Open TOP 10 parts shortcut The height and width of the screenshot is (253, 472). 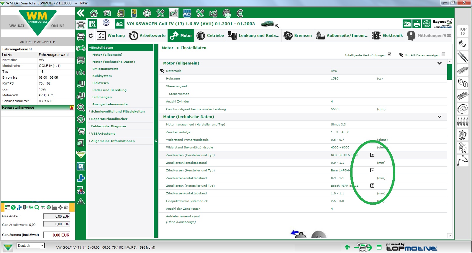tap(463, 31)
